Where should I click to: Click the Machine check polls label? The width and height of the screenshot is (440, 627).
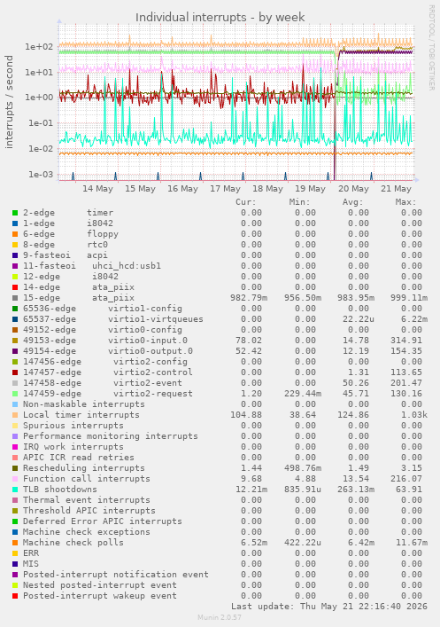tap(73, 543)
